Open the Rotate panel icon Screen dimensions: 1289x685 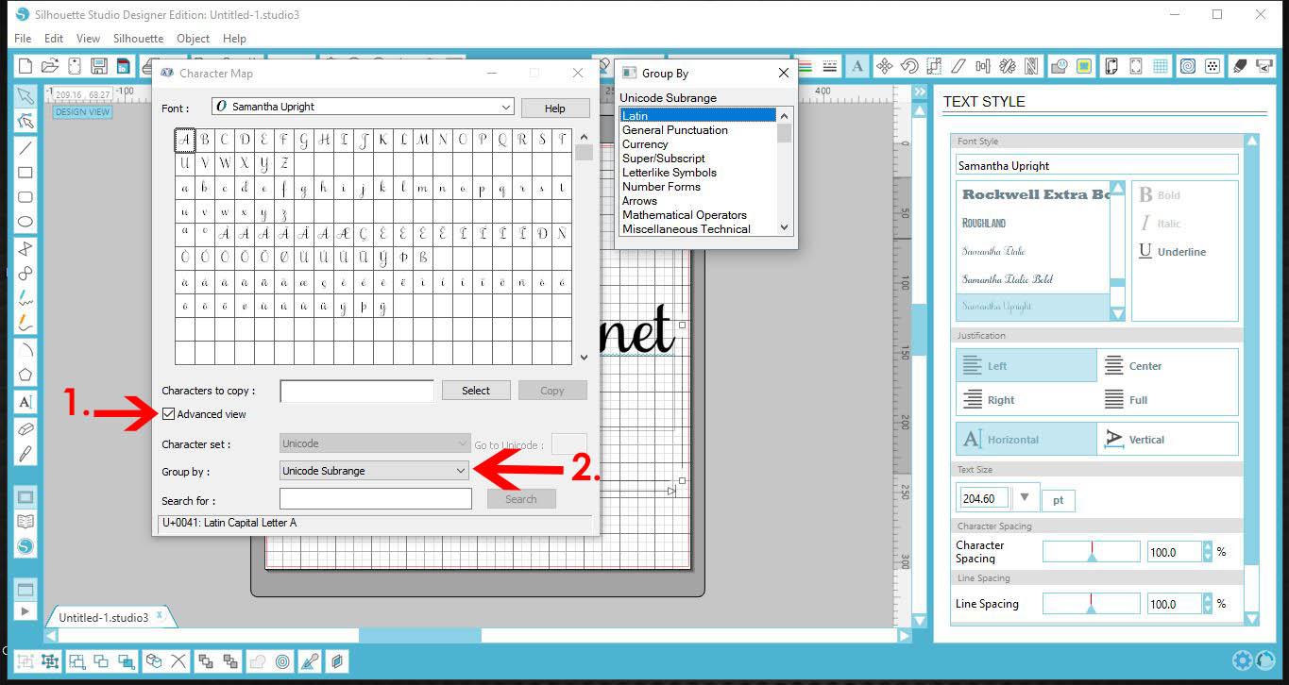[x=909, y=66]
